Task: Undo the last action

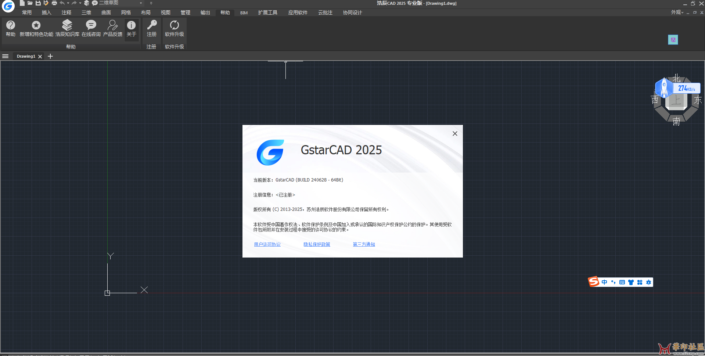Action: [x=62, y=3]
